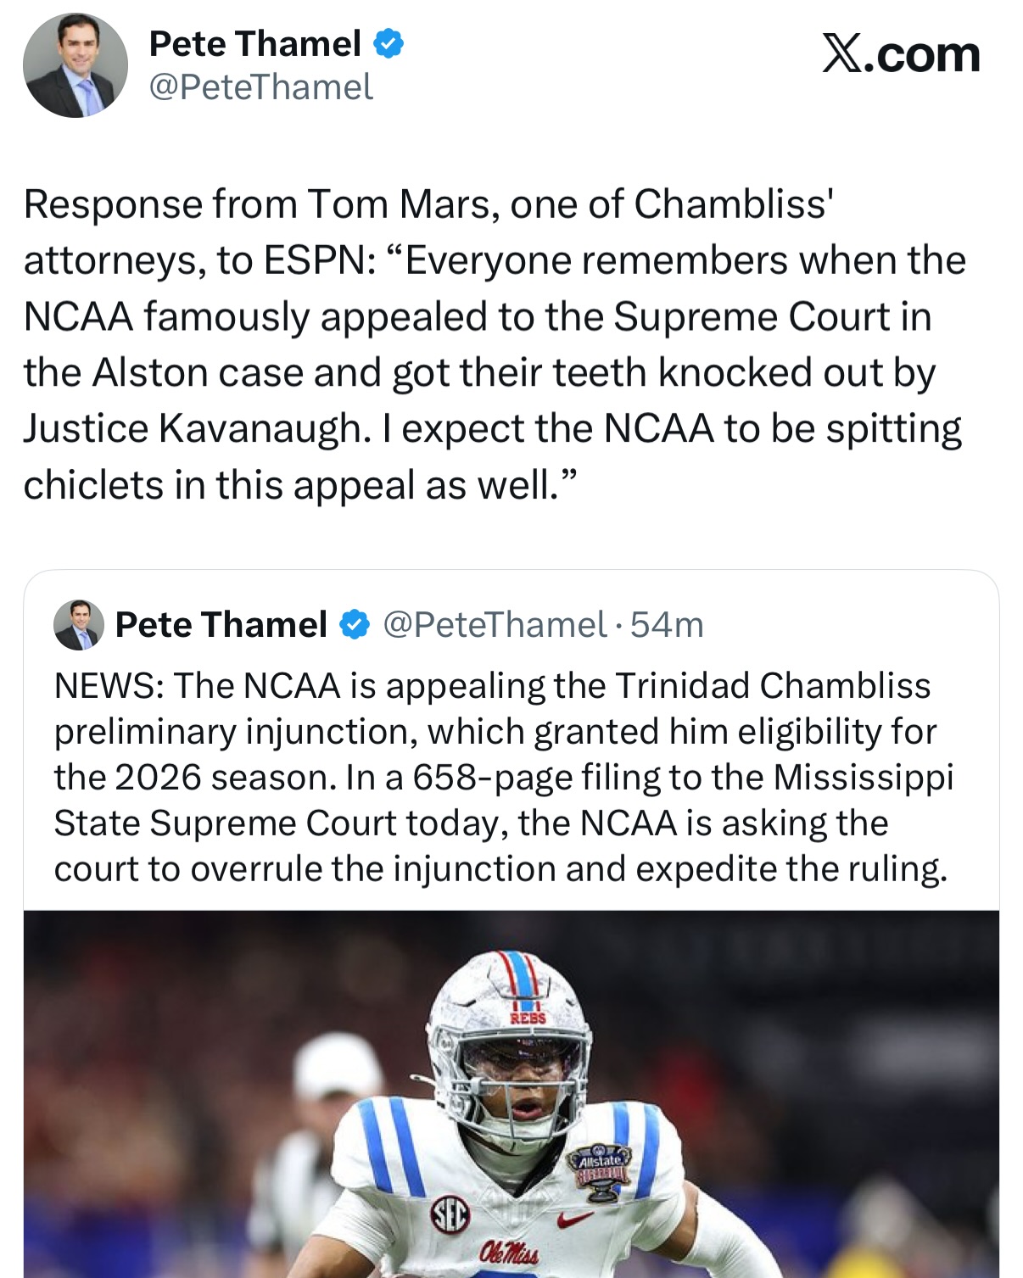The image size is (1023, 1278).
Task: Click the REBS lettering on the helmet
Action: (x=528, y=1018)
